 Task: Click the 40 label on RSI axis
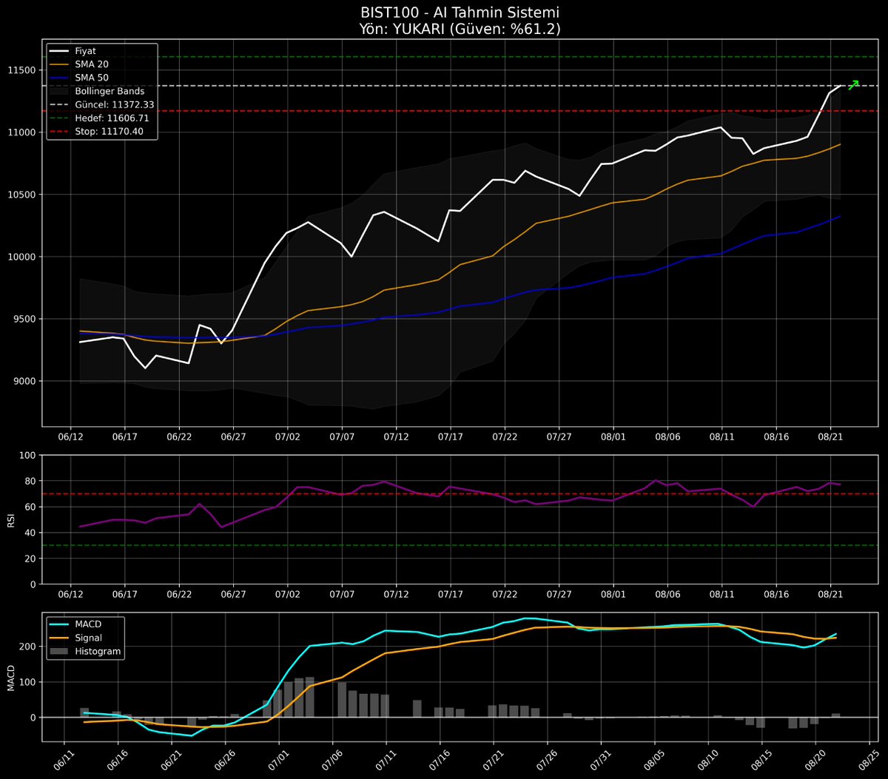click(31, 533)
